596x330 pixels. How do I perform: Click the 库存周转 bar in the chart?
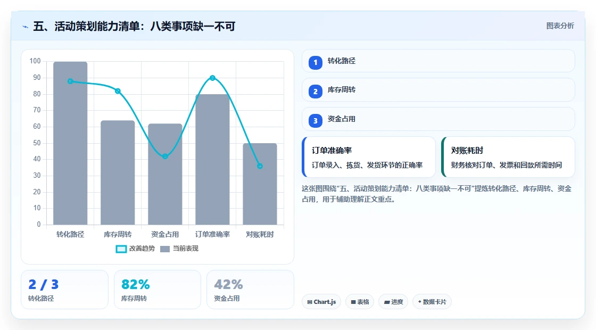pos(118,172)
